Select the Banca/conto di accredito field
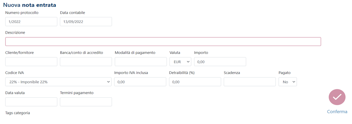 click(x=86, y=62)
